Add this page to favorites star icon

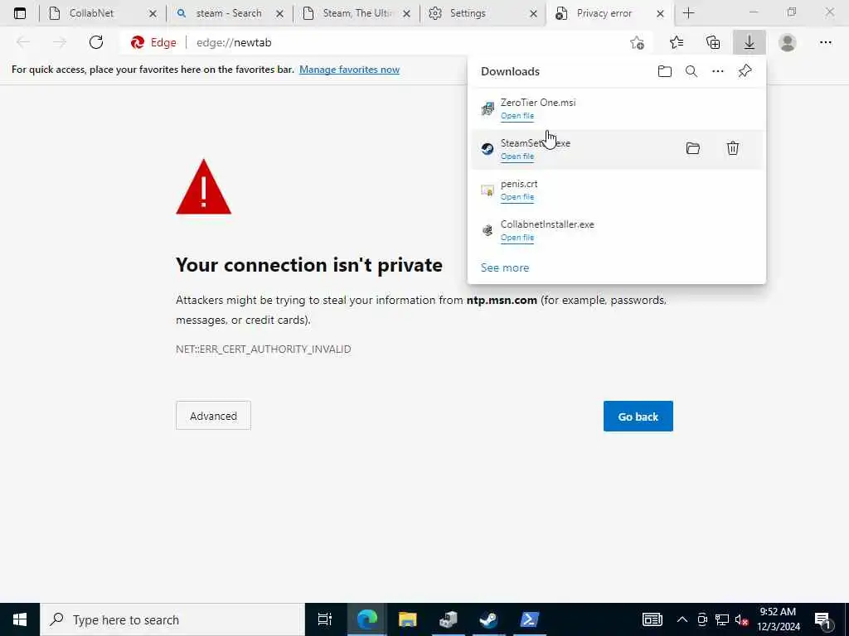coord(638,43)
